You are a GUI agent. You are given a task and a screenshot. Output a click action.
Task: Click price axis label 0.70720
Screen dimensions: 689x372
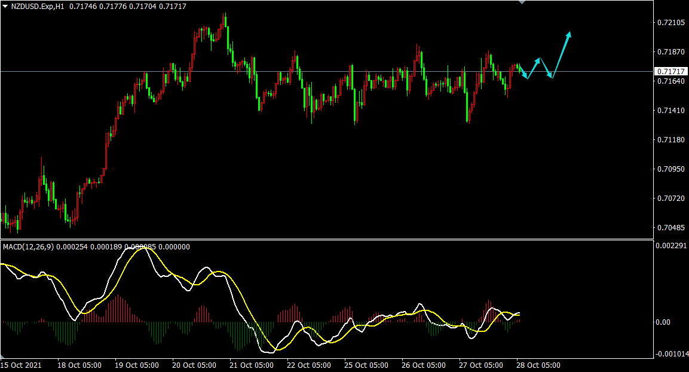[x=671, y=199]
